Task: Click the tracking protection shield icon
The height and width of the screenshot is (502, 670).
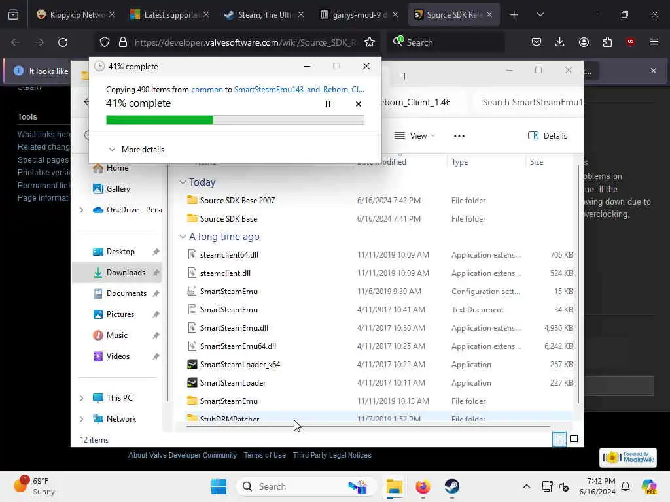Action: coord(105,42)
